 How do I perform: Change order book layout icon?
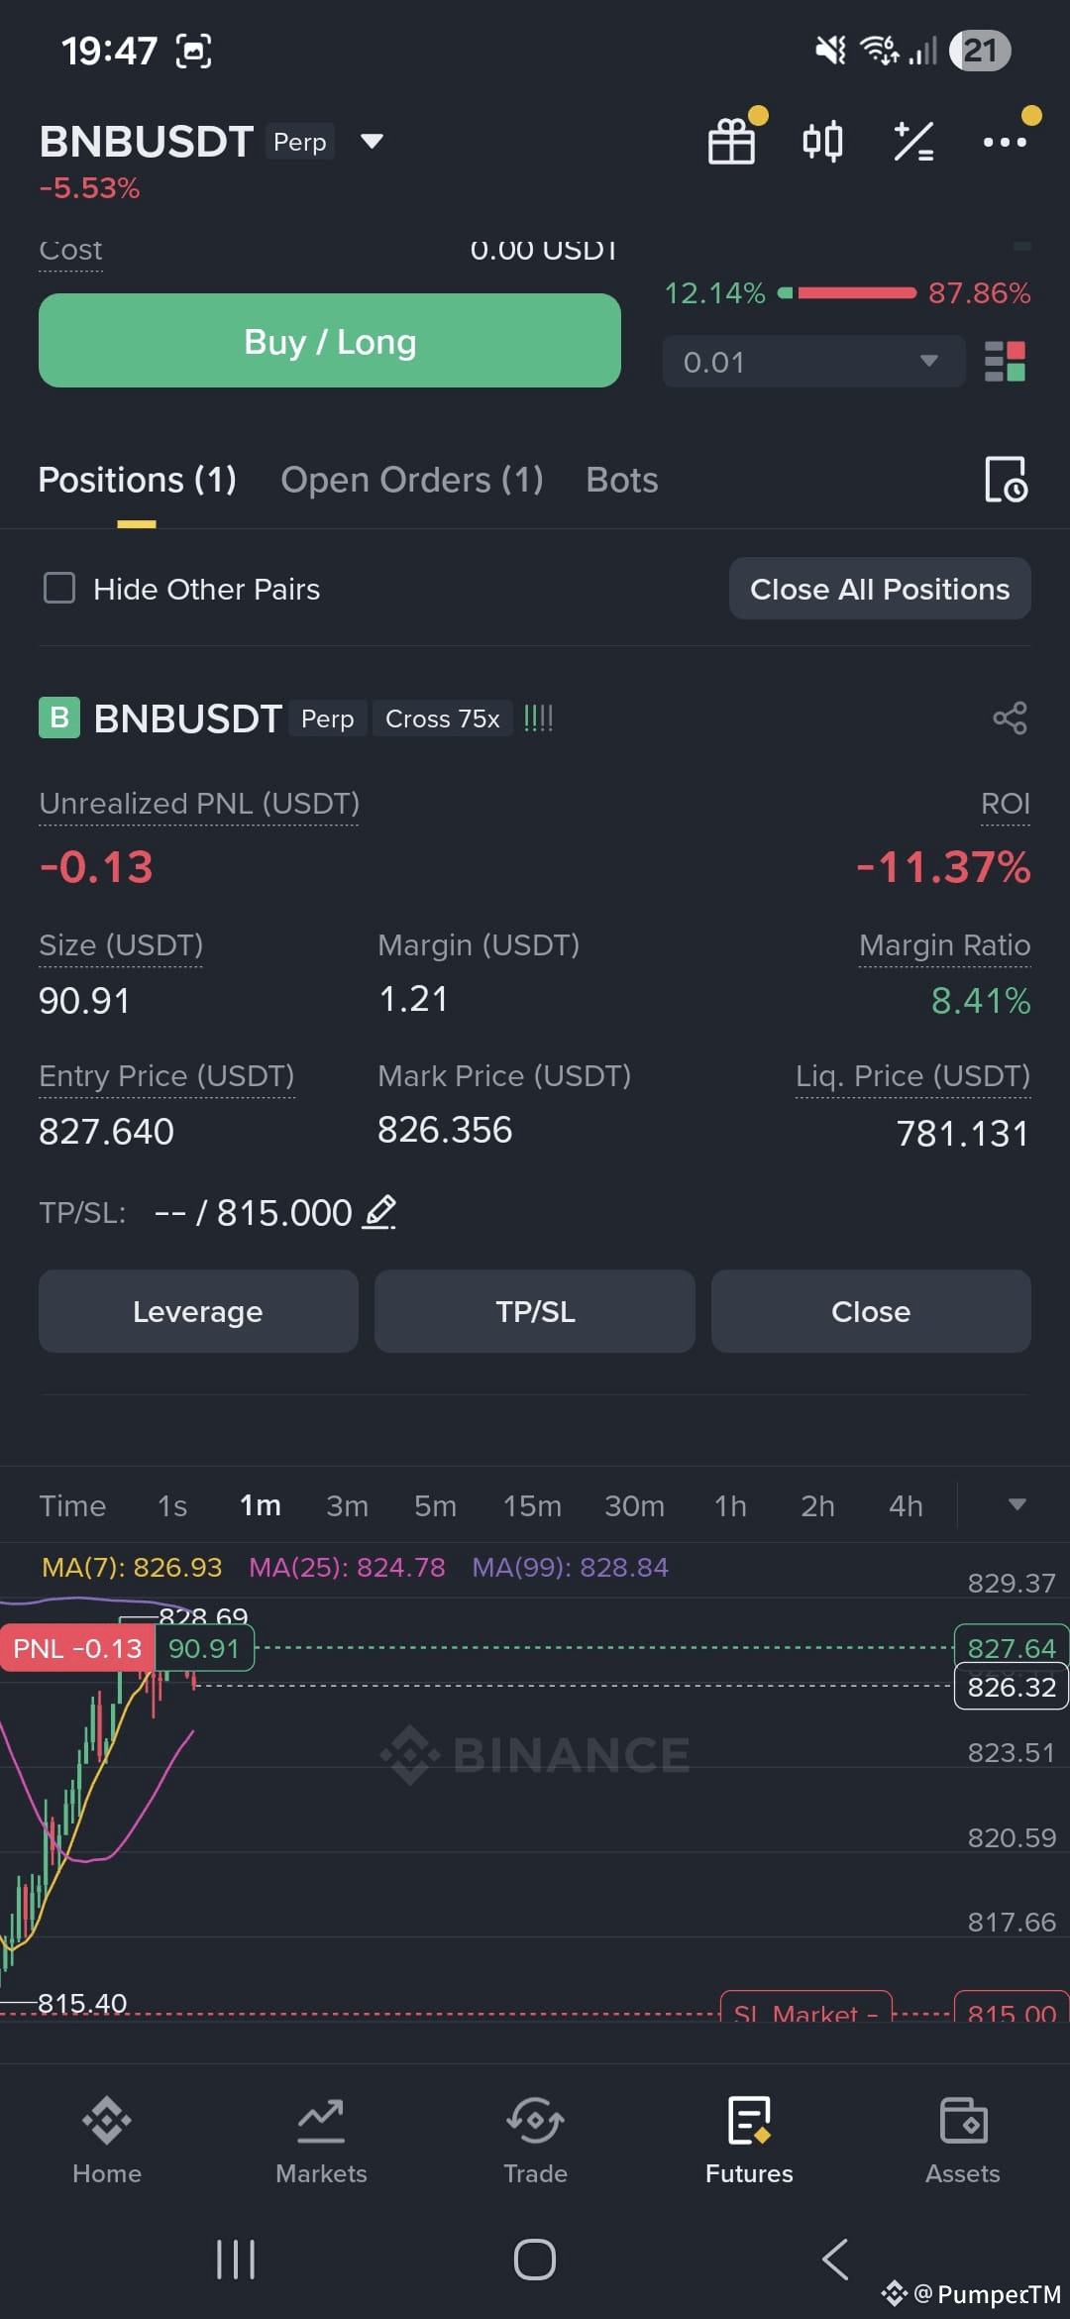coord(1005,362)
